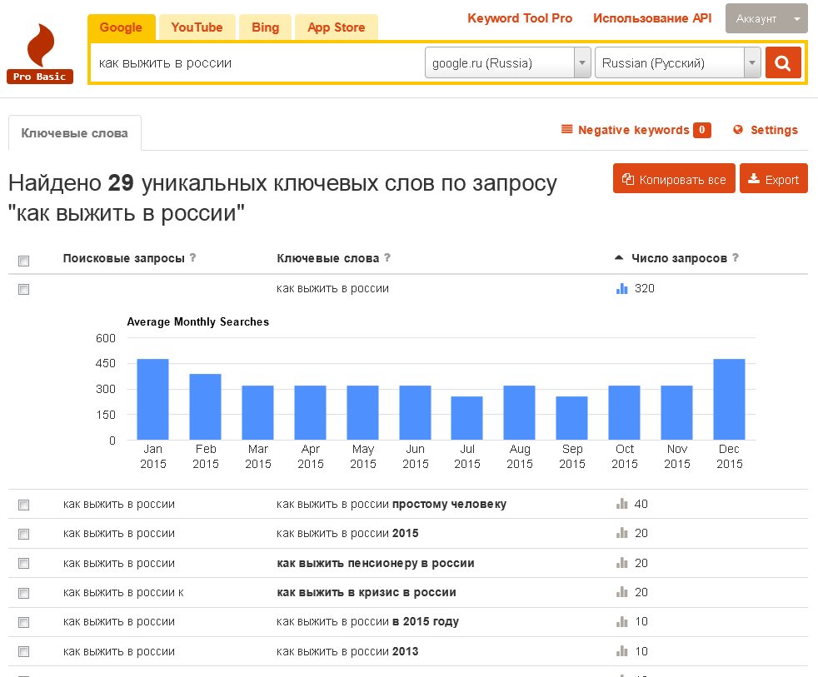Open the Keyword Tool Pro link
The image size is (818, 677).
(x=520, y=18)
